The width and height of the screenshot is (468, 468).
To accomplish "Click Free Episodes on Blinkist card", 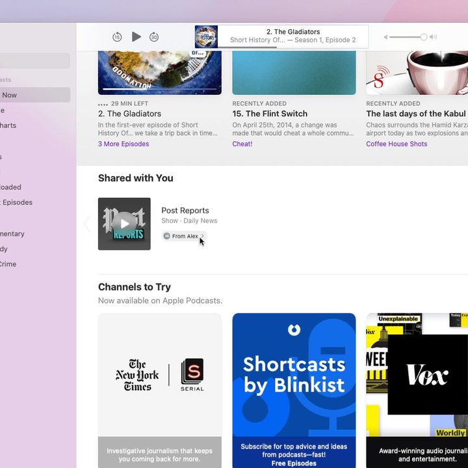I will tap(294, 463).
